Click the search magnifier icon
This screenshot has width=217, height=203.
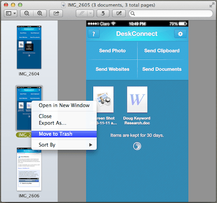133,13
